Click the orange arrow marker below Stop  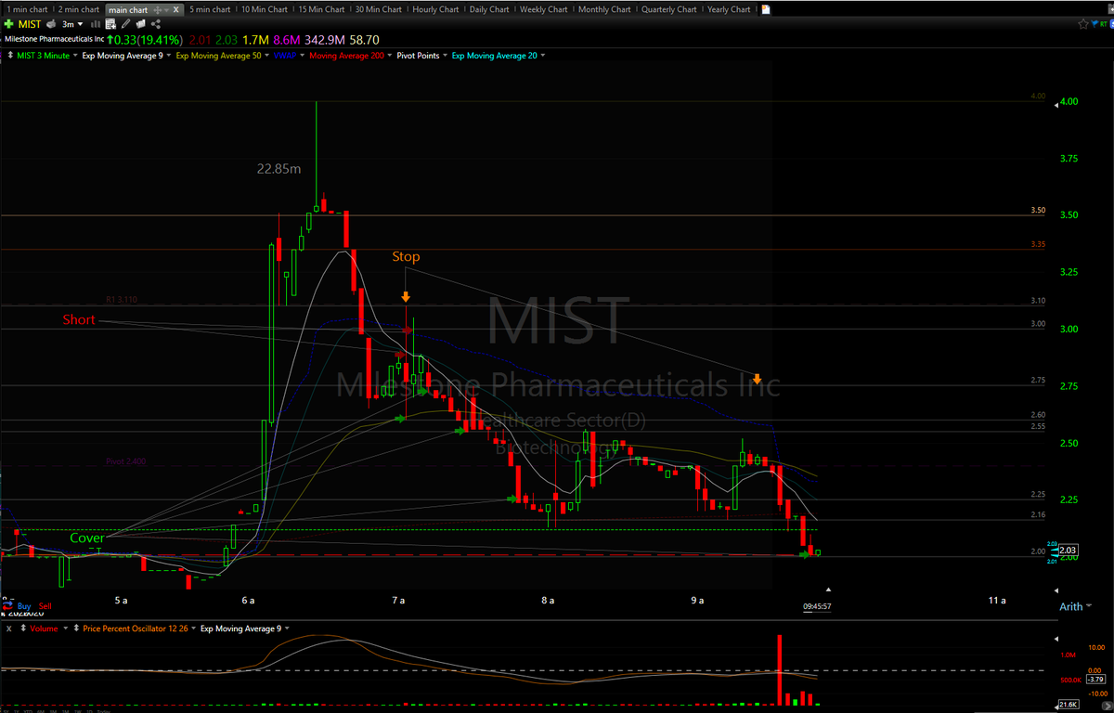[x=406, y=297]
